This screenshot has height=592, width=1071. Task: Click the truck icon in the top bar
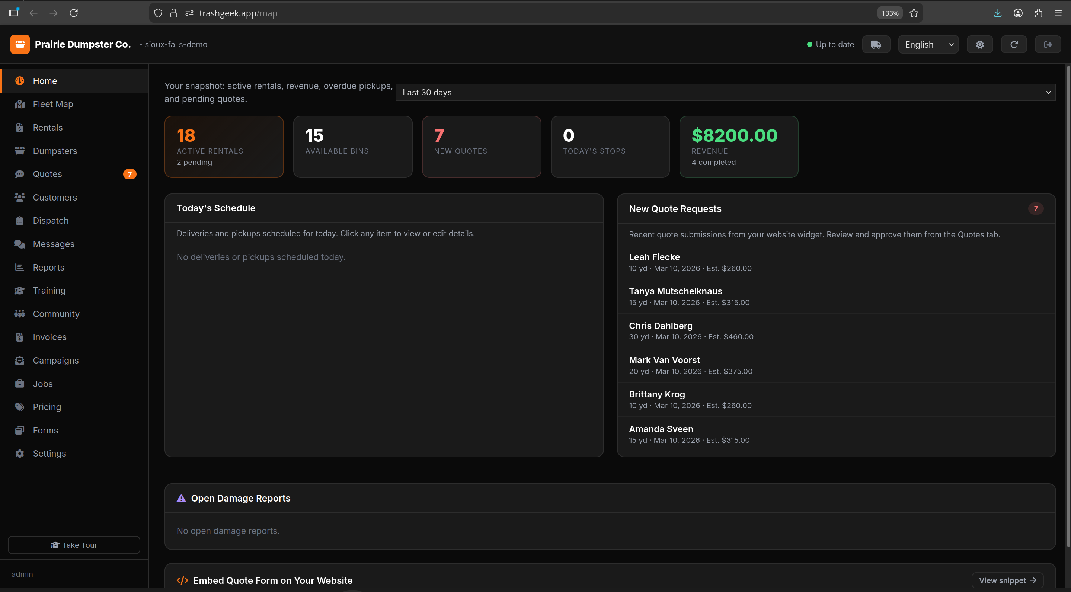coord(876,44)
